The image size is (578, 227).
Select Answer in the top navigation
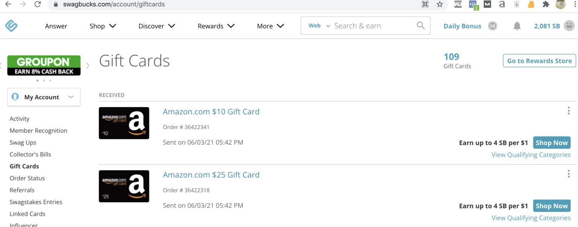56,26
